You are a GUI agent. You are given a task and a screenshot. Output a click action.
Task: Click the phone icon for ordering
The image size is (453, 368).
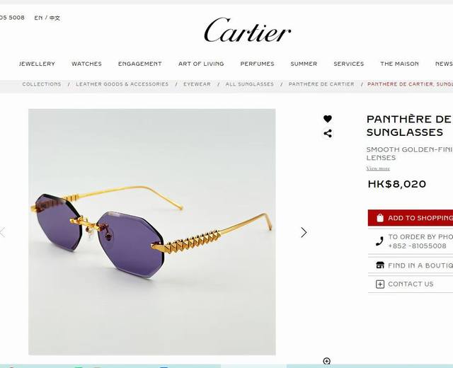pyautogui.click(x=379, y=241)
